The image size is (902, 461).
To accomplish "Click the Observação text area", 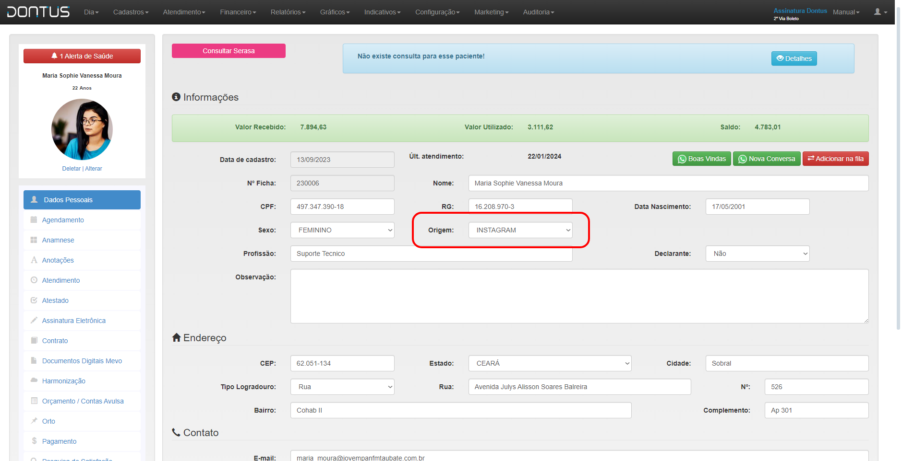I will (579, 296).
